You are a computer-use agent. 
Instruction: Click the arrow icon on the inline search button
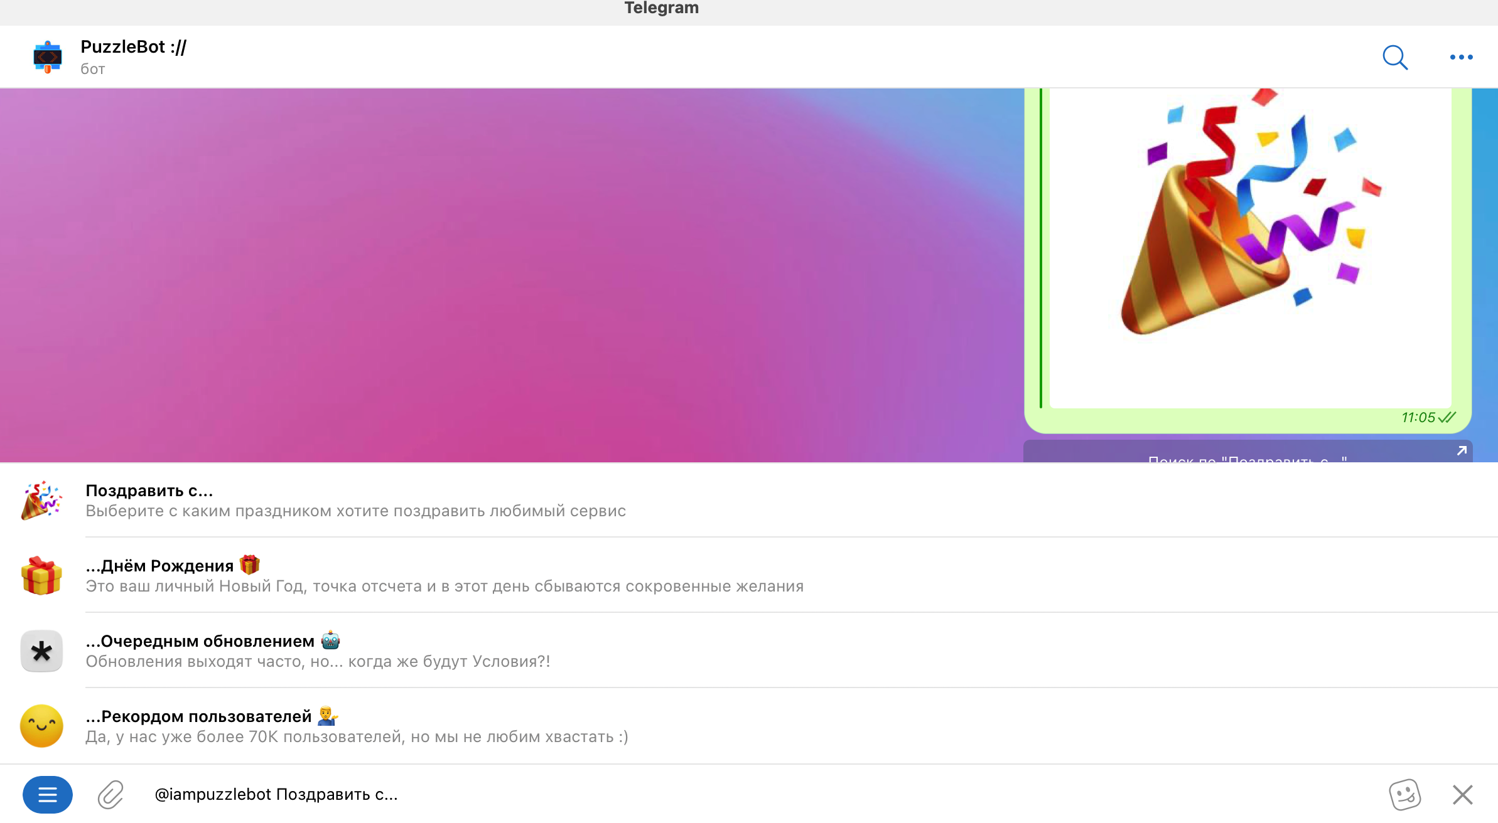click(1462, 451)
